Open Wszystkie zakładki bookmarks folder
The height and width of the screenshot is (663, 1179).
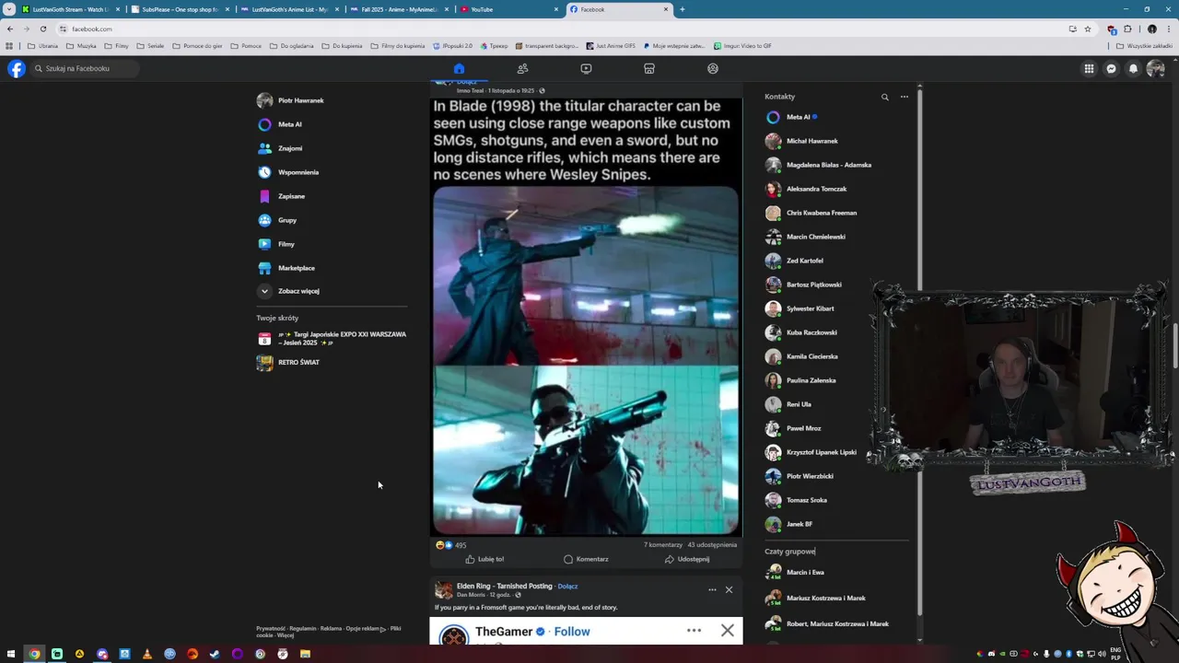(x=1144, y=46)
